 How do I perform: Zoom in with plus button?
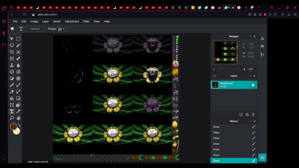(x=244, y=69)
